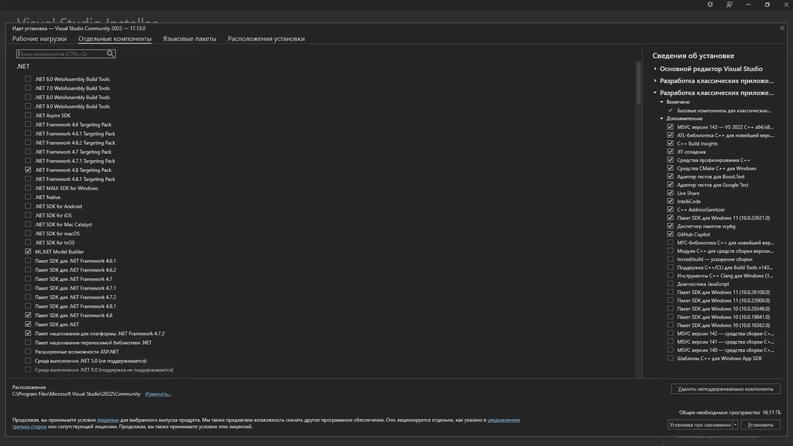Click the Установка при скачивании combo box
The width and height of the screenshot is (793, 446).
702,425
